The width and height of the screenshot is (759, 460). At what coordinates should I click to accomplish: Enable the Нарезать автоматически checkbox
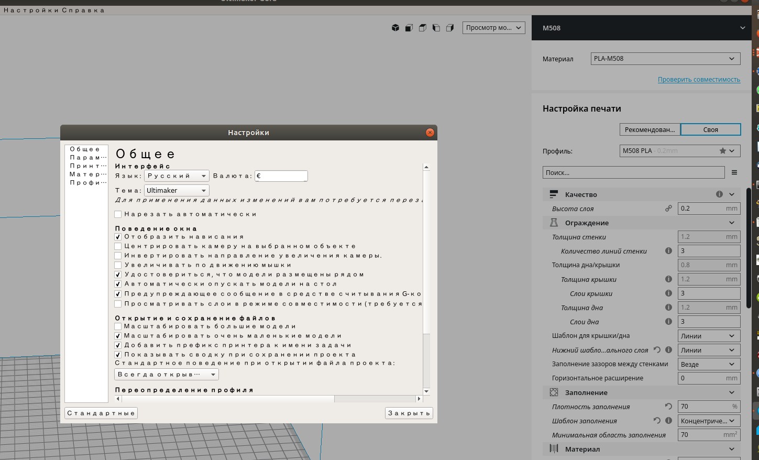pos(118,214)
